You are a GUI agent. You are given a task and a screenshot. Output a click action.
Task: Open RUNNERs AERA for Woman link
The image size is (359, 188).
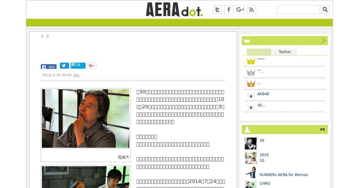point(284,175)
